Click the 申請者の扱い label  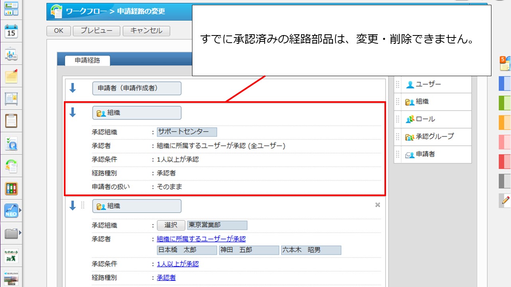111,186
